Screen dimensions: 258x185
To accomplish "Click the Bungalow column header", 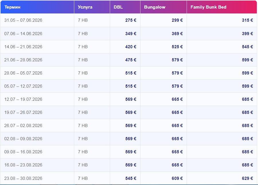I will [x=155, y=7].
